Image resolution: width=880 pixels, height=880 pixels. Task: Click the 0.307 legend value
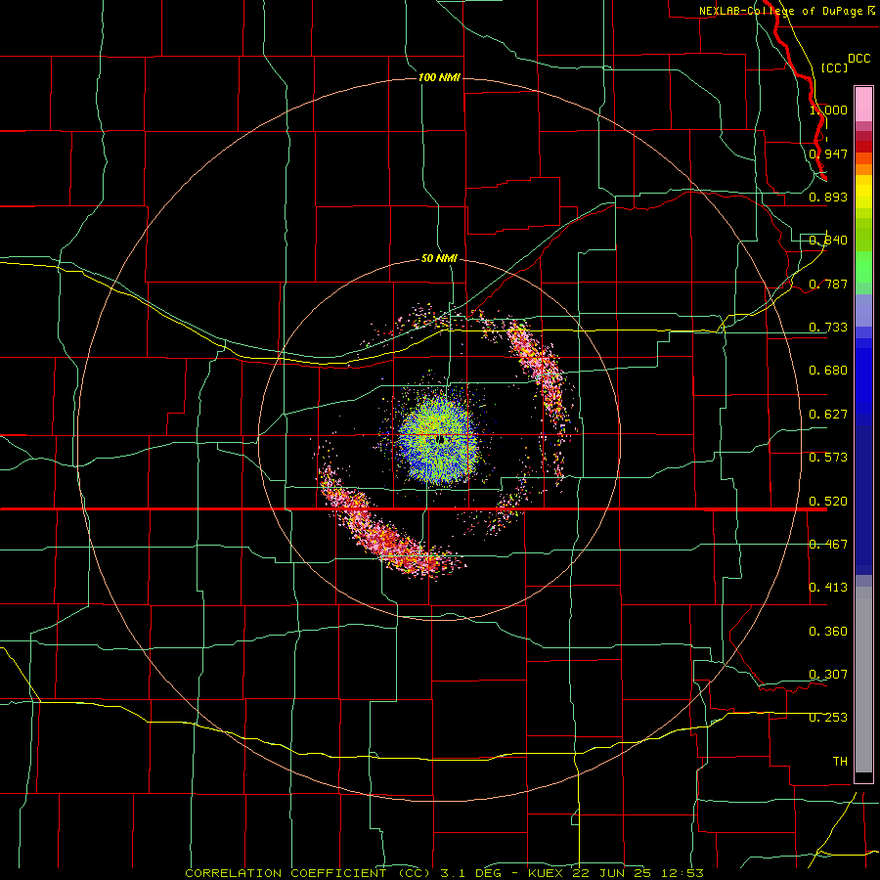828,675
